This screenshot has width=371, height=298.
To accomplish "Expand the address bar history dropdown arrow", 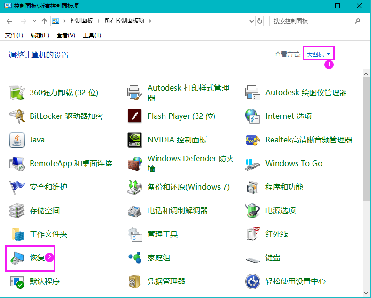I will click(251, 21).
